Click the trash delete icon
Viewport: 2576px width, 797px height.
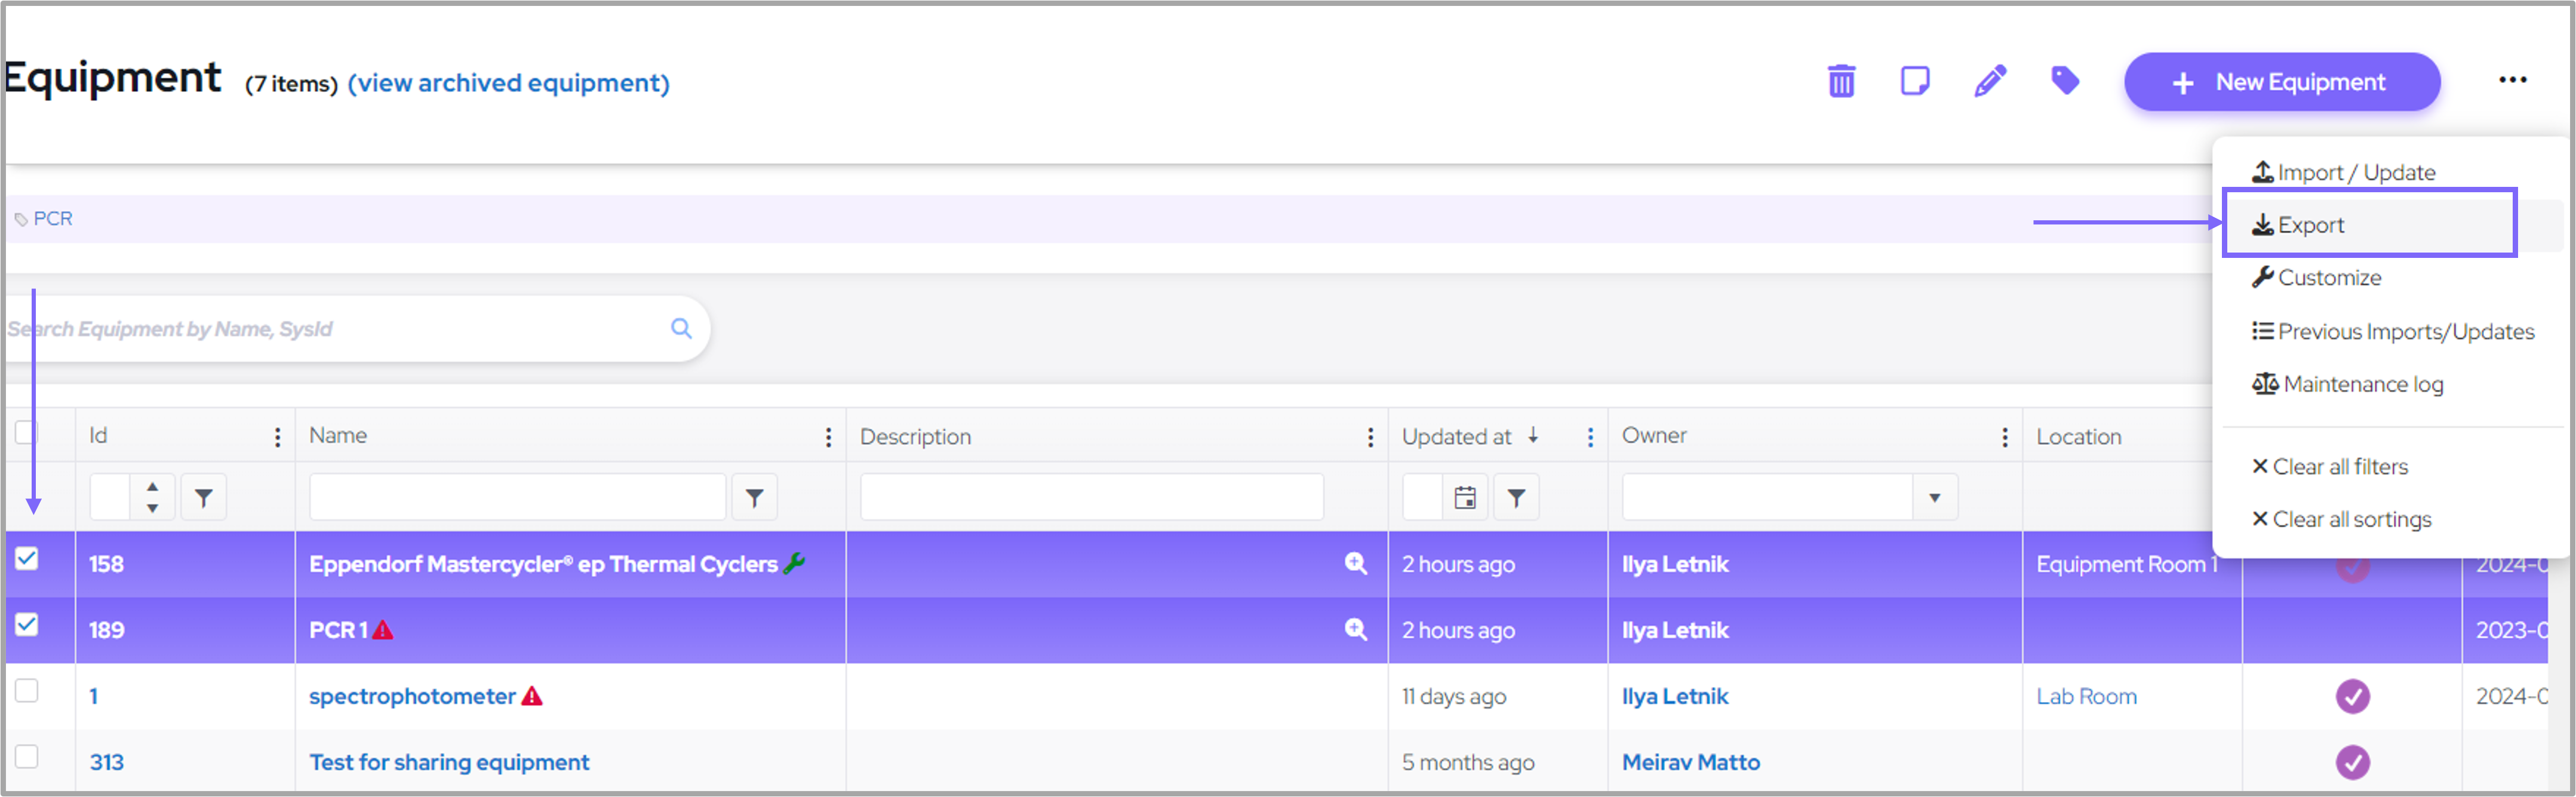1841,81
